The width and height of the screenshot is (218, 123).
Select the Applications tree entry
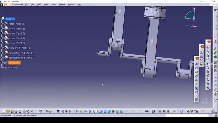[10, 68]
